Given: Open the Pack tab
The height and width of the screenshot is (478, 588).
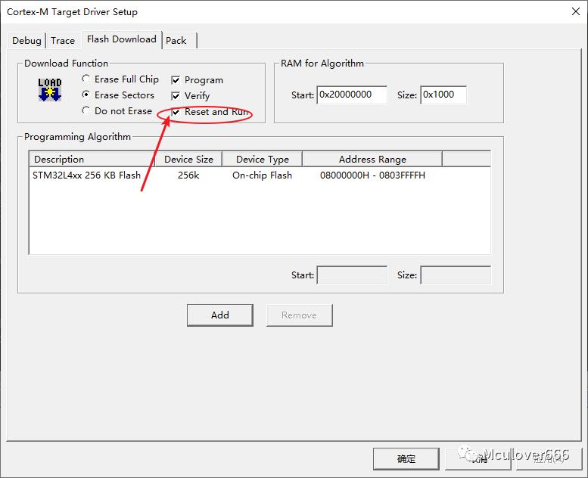Looking at the screenshot, I should [x=176, y=41].
